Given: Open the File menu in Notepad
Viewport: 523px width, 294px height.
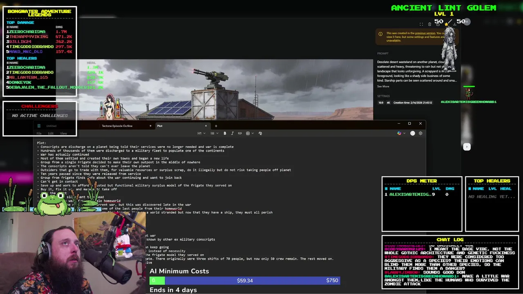Looking at the screenshot, I should point(39,134).
